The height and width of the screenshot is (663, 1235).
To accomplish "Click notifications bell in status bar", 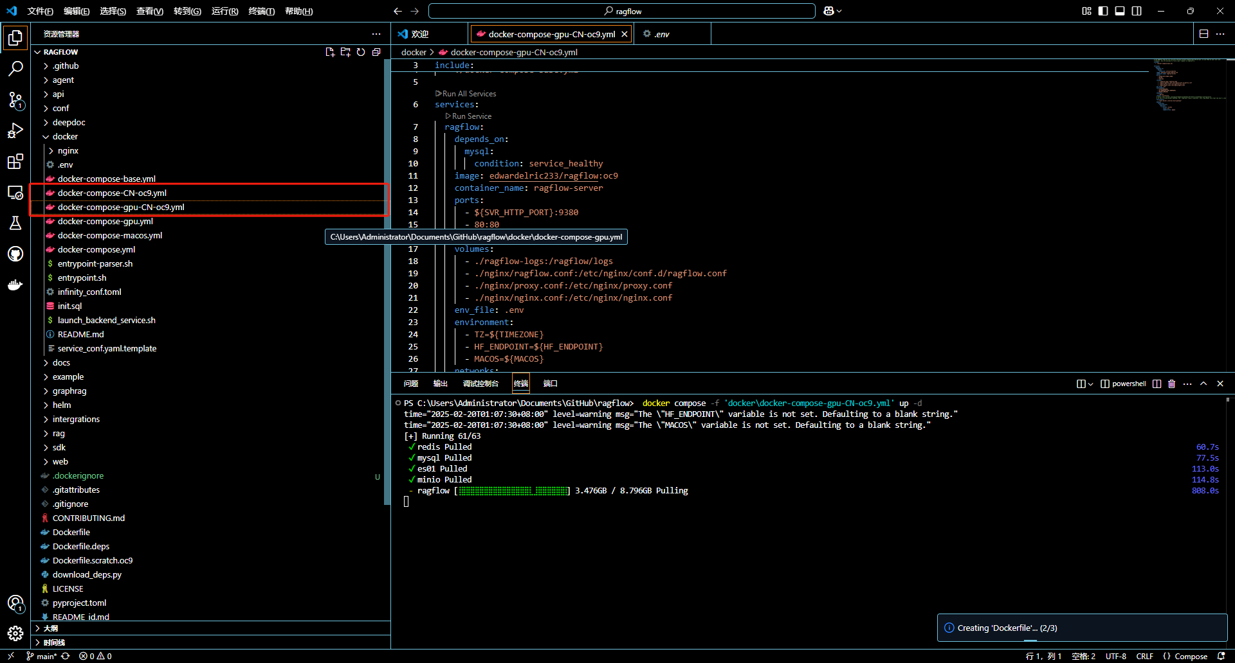I will point(1221,656).
